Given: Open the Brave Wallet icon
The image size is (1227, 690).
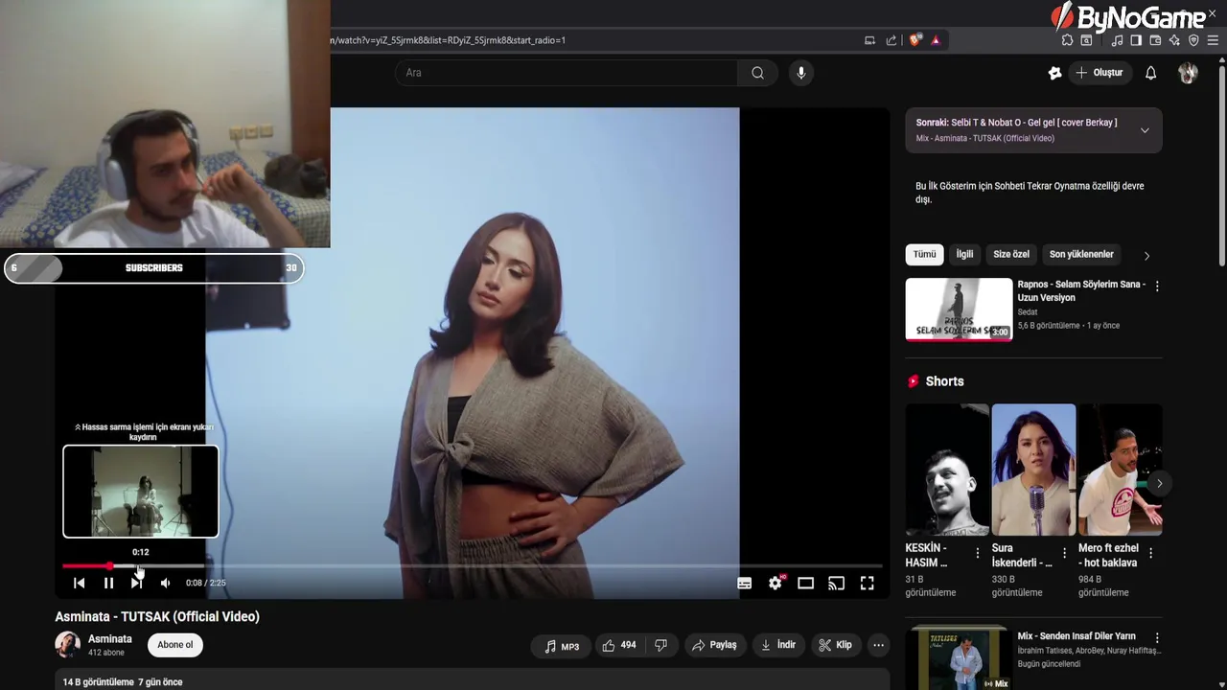Looking at the screenshot, I should (x=1155, y=40).
